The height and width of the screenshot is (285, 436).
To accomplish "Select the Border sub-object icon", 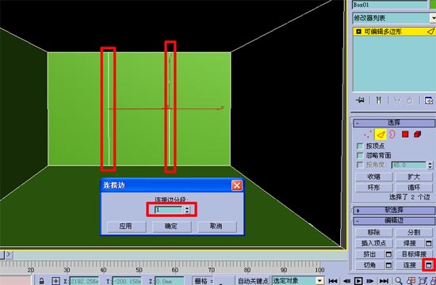I will coord(392,135).
